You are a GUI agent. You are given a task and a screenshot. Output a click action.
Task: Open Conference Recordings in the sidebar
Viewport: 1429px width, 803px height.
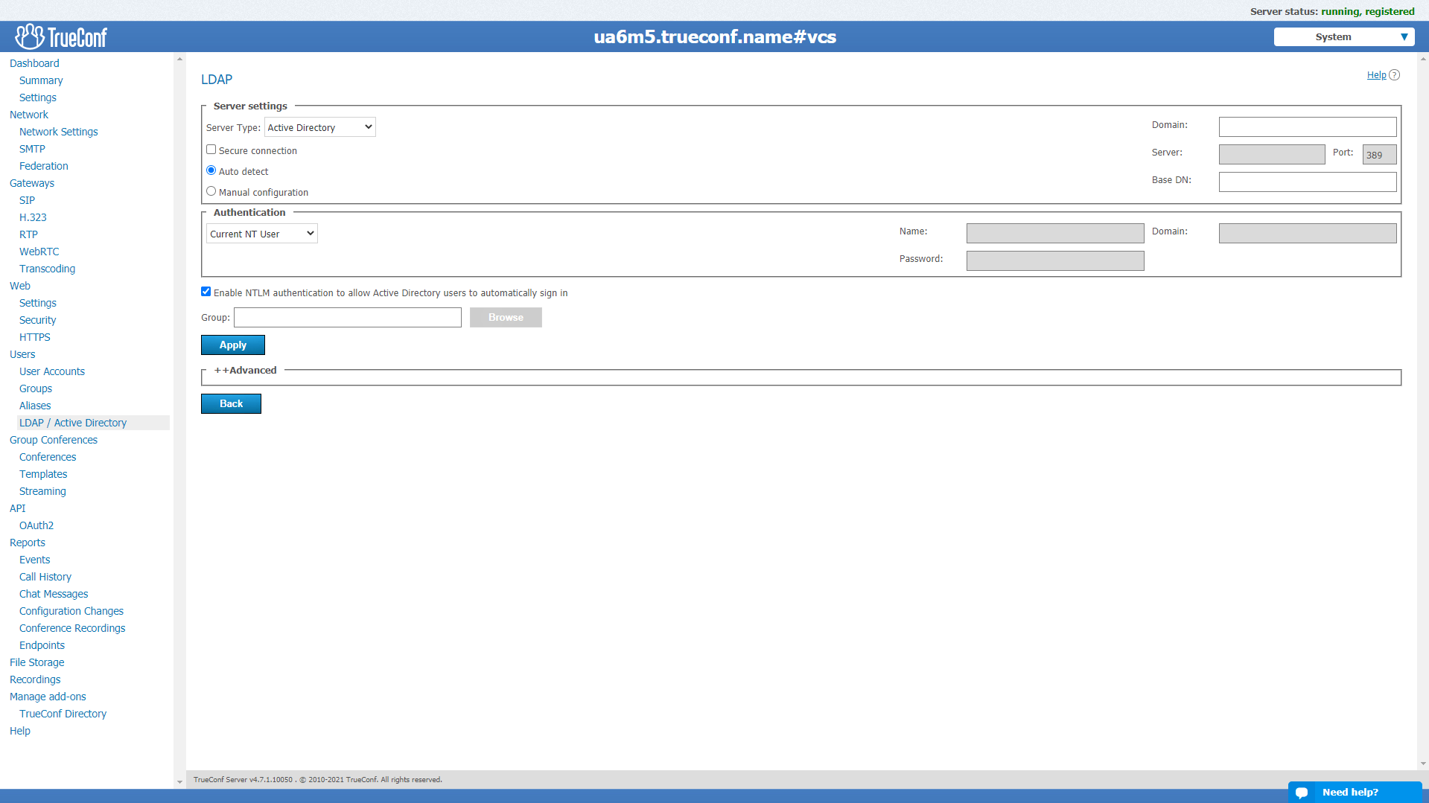click(72, 628)
